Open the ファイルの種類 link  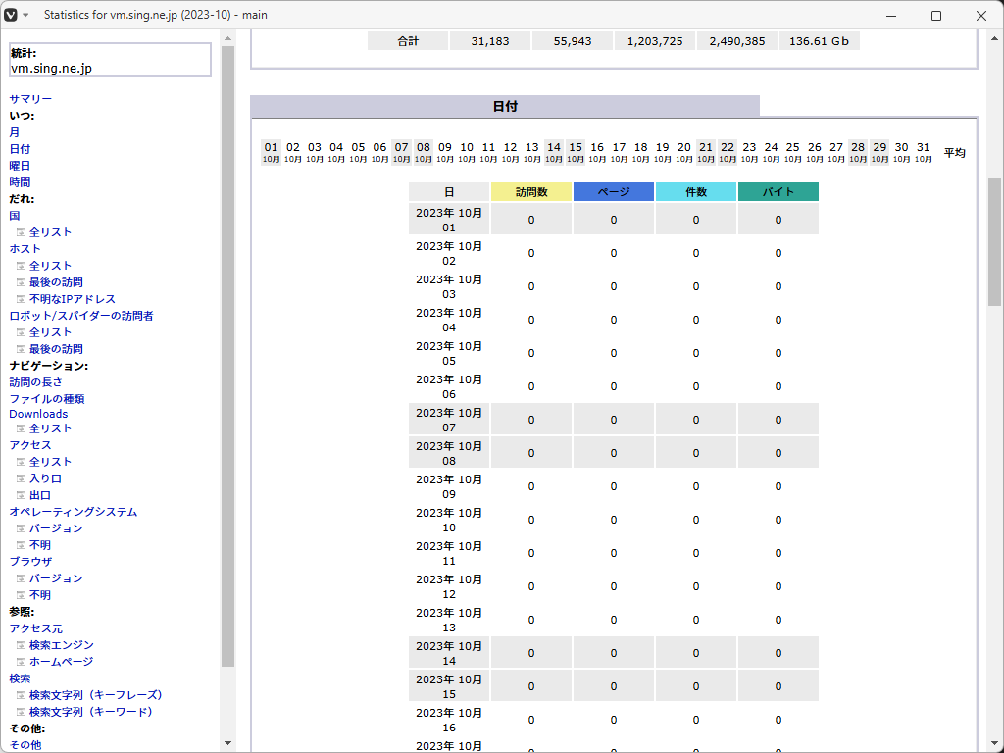point(47,399)
